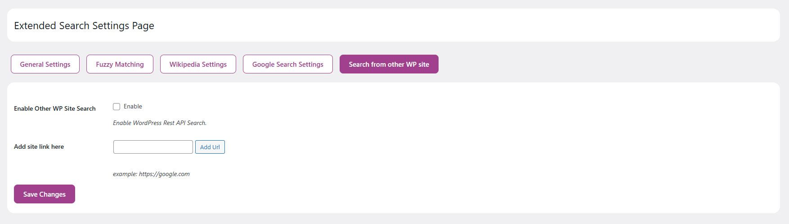
Task: Submit settings with the purple Save Changes button
Action: coord(44,194)
